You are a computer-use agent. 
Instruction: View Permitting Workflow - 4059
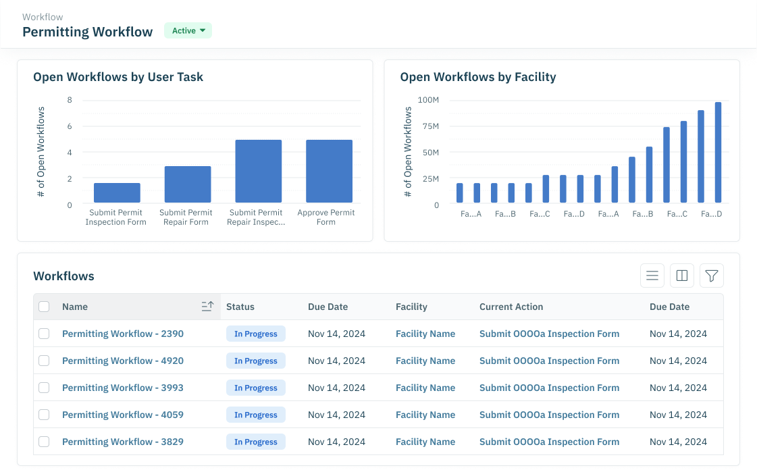pos(123,415)
